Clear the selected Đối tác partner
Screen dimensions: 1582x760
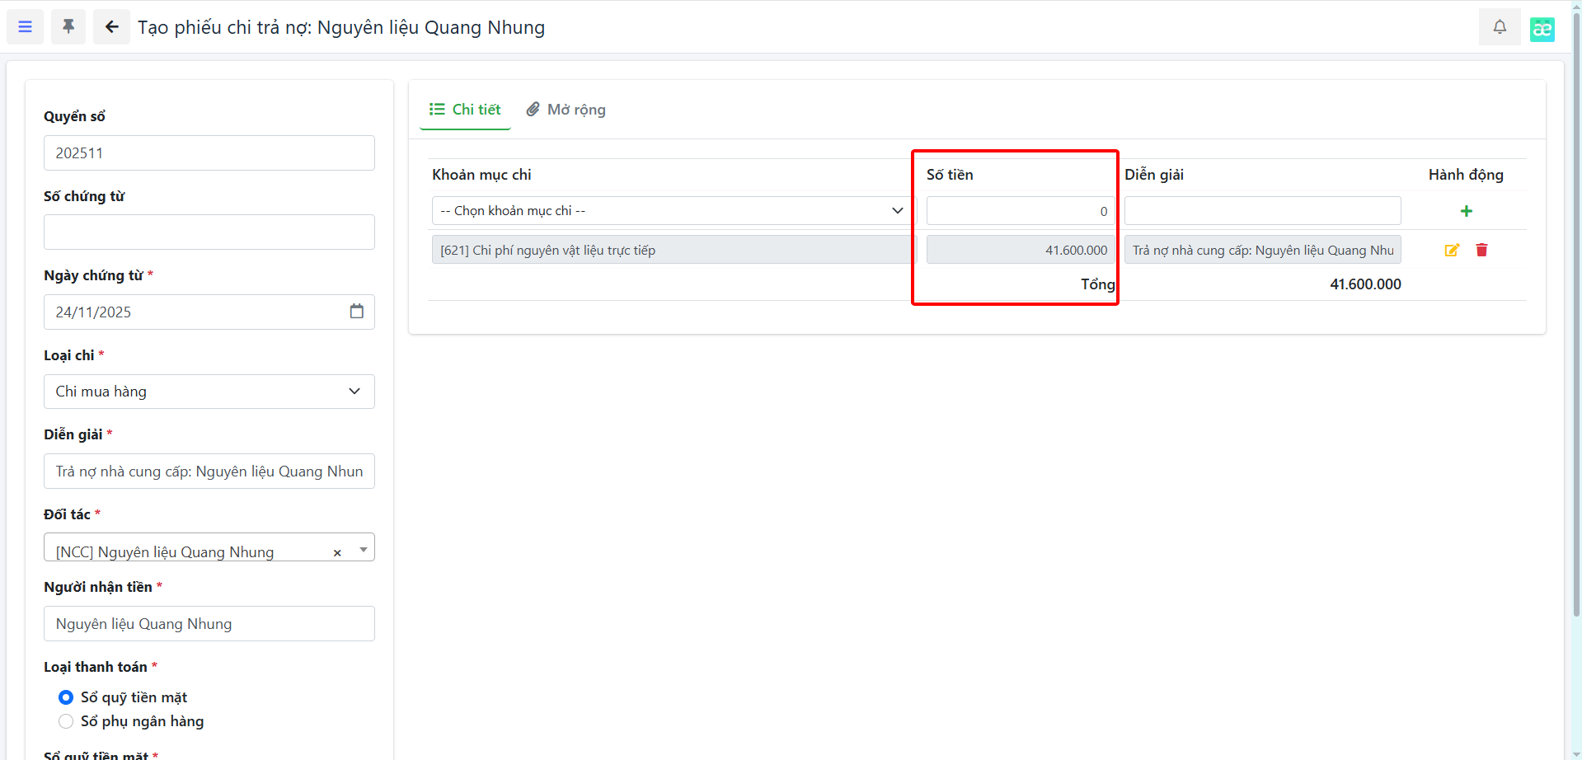337,553
